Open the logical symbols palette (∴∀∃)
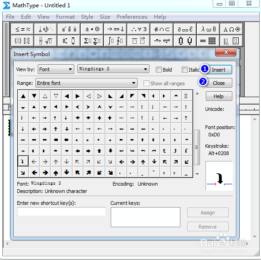 pyautogui.click(x=138, y=29)
